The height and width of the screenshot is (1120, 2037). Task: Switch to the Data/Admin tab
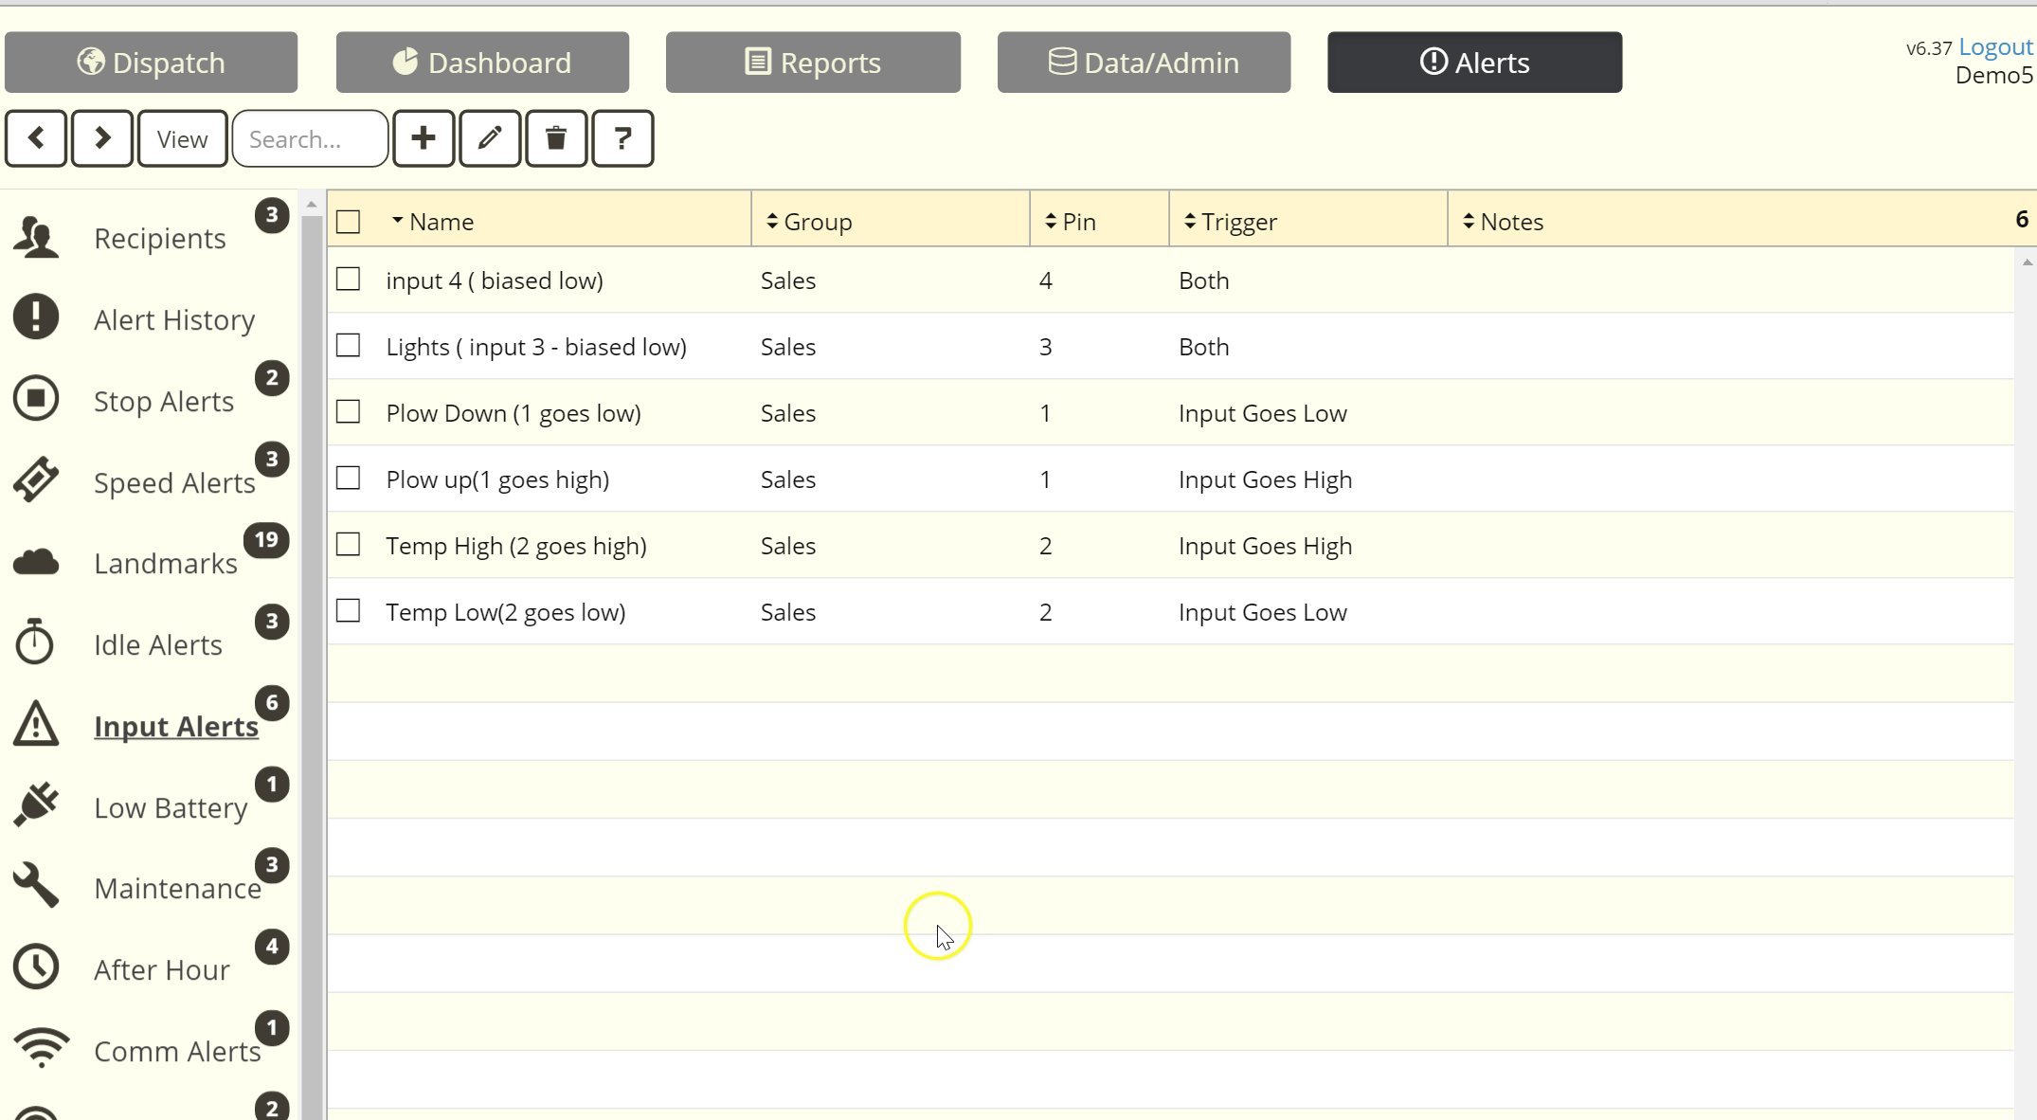click(x=1144, y=63)
